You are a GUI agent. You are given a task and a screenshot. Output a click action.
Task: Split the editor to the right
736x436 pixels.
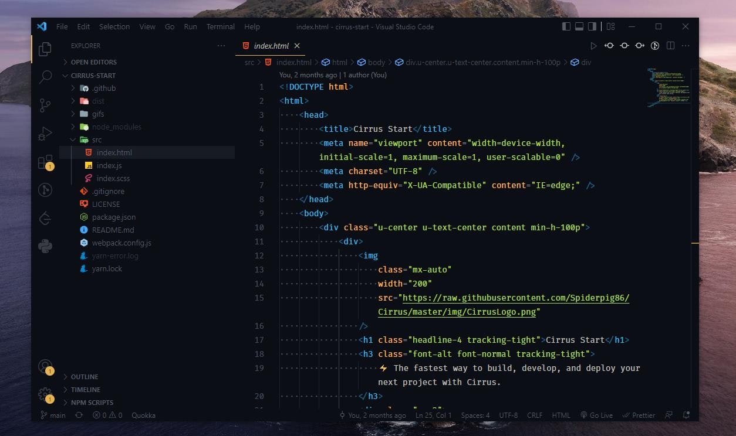pyautogui.click(x=670, y=46)
